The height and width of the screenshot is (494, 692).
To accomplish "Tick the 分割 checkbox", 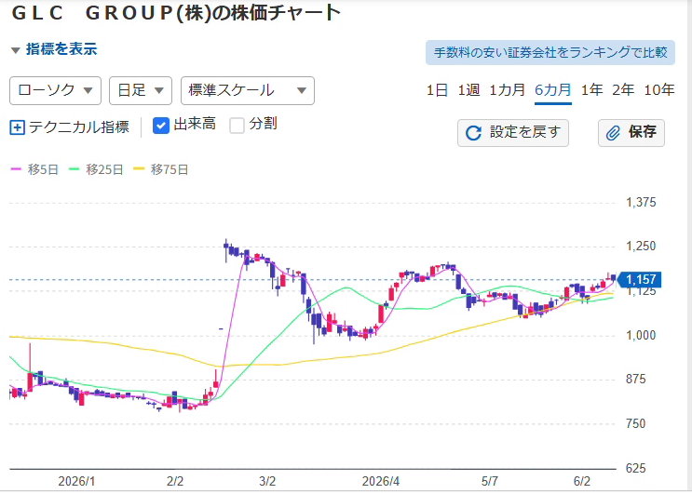I will (237, 126).
